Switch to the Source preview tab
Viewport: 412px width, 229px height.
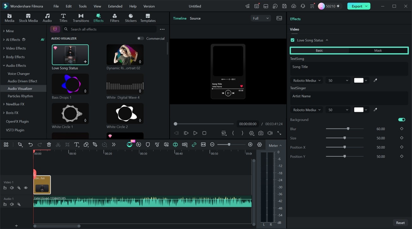(195, 18)
